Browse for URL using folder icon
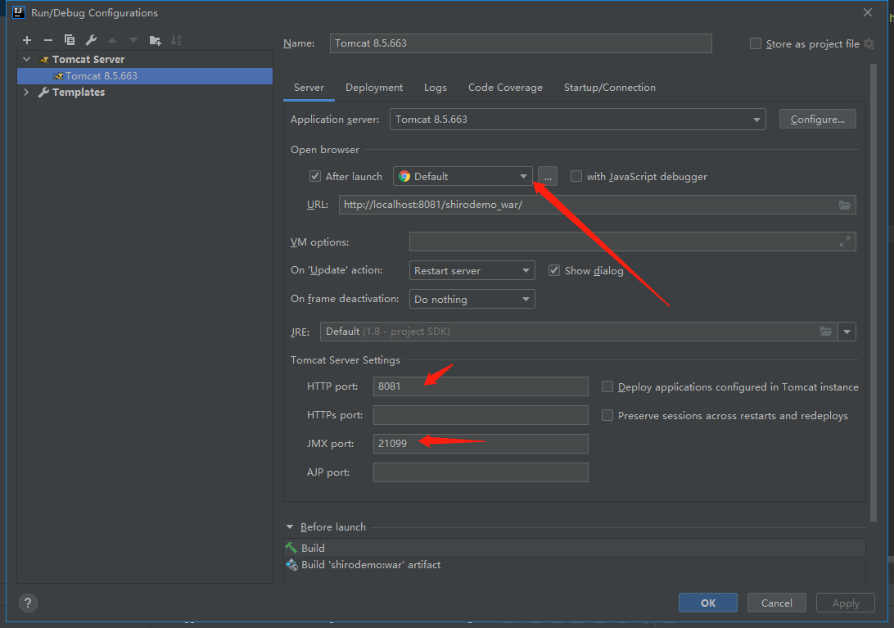The height and width of the screenshot is (628, 894). [x=845, y=205]
